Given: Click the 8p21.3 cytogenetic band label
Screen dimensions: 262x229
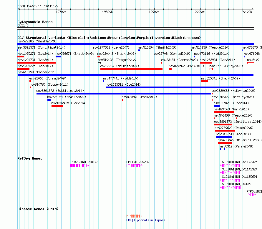Looking at the screenshot, I should [x=23, y=25].
